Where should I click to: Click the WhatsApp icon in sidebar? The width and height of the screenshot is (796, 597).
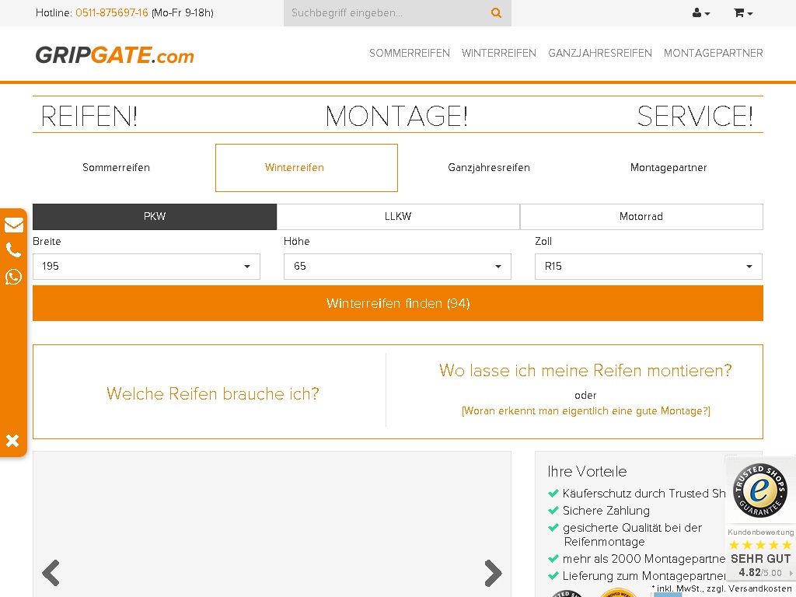coord(13,277)
